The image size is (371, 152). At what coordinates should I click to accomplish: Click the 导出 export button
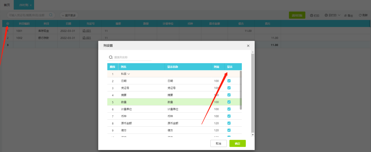click(x=348, y=16)
